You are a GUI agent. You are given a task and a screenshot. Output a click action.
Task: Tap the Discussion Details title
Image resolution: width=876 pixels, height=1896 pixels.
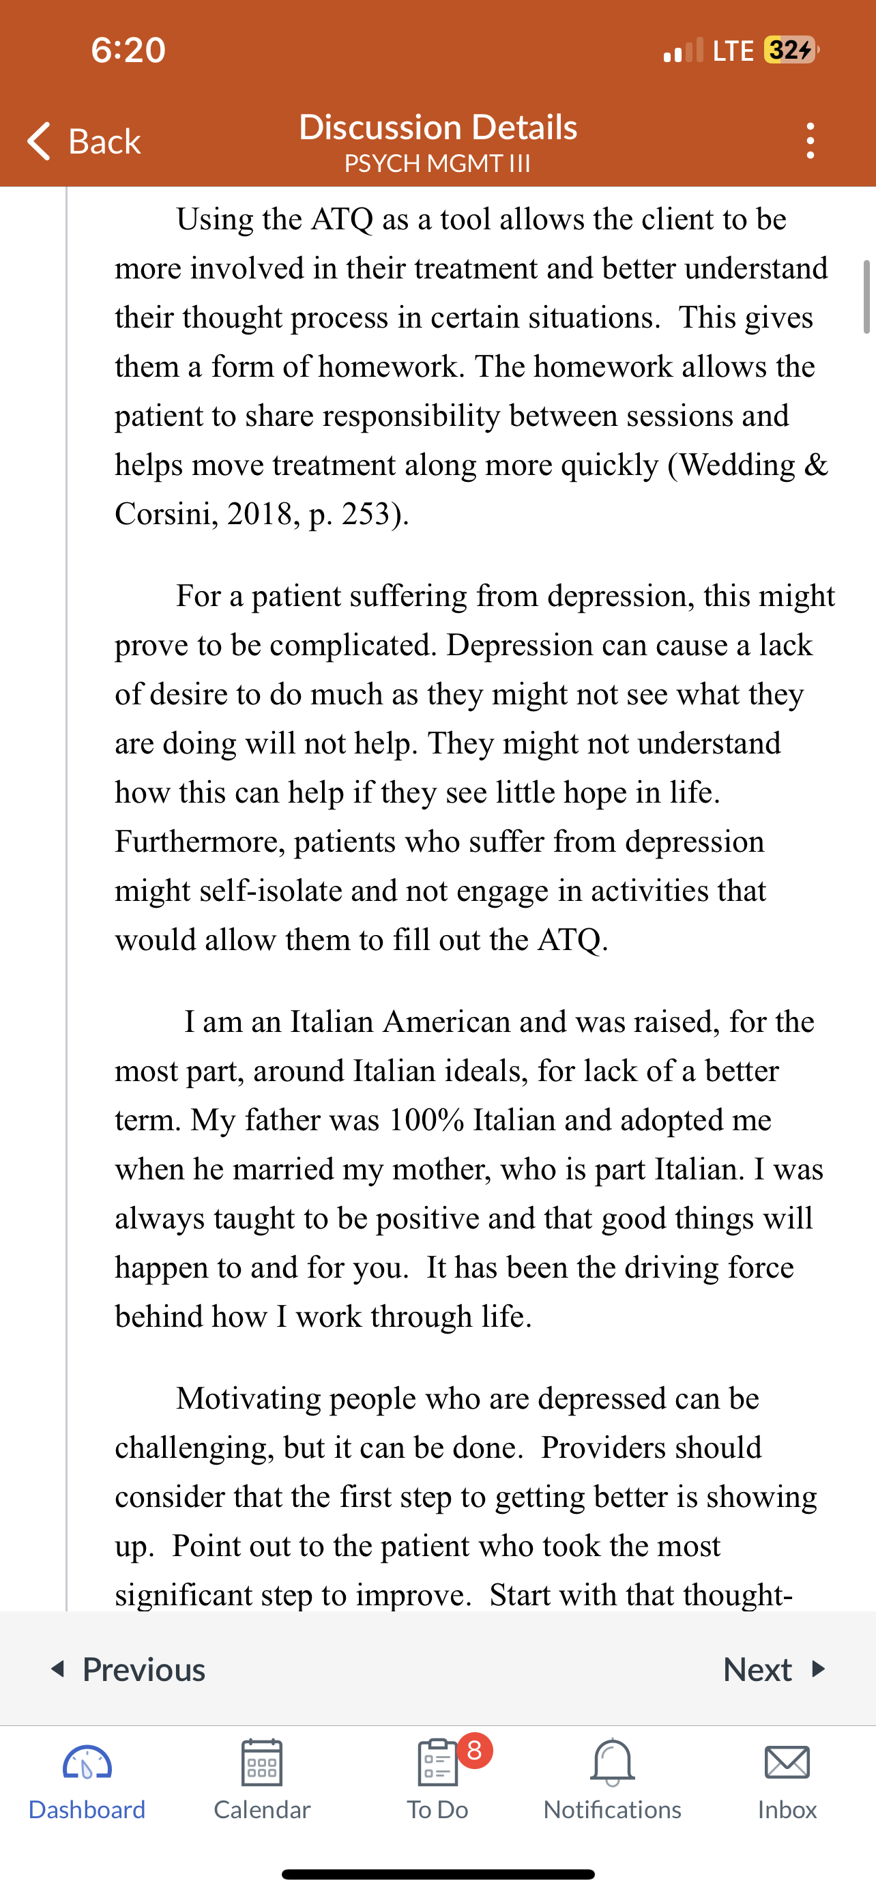[x=437, y=126]
